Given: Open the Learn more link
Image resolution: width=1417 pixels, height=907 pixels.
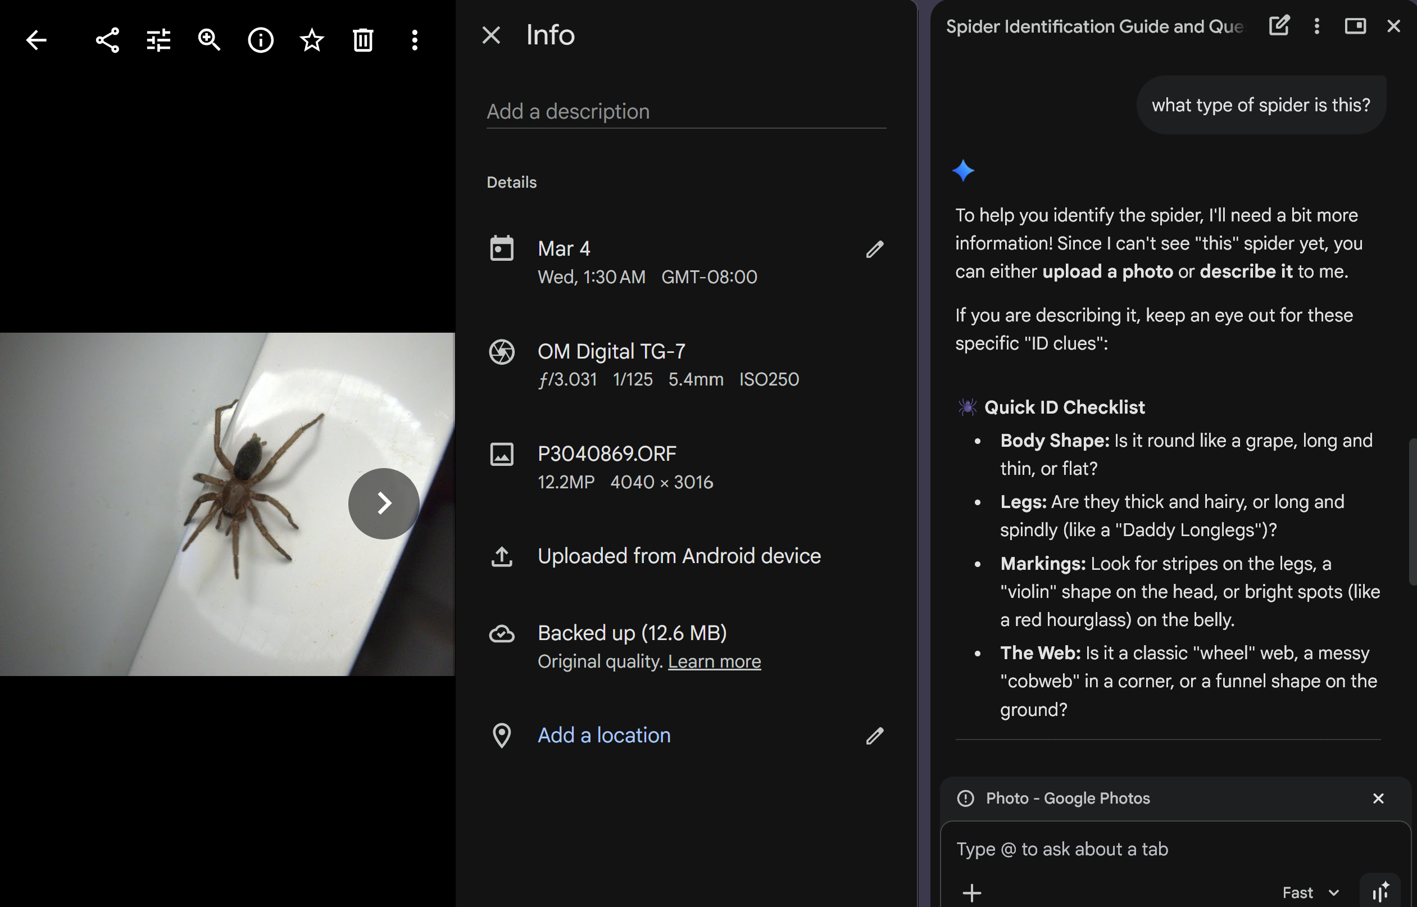Looking at the screenshot, I should coord(714,661).
